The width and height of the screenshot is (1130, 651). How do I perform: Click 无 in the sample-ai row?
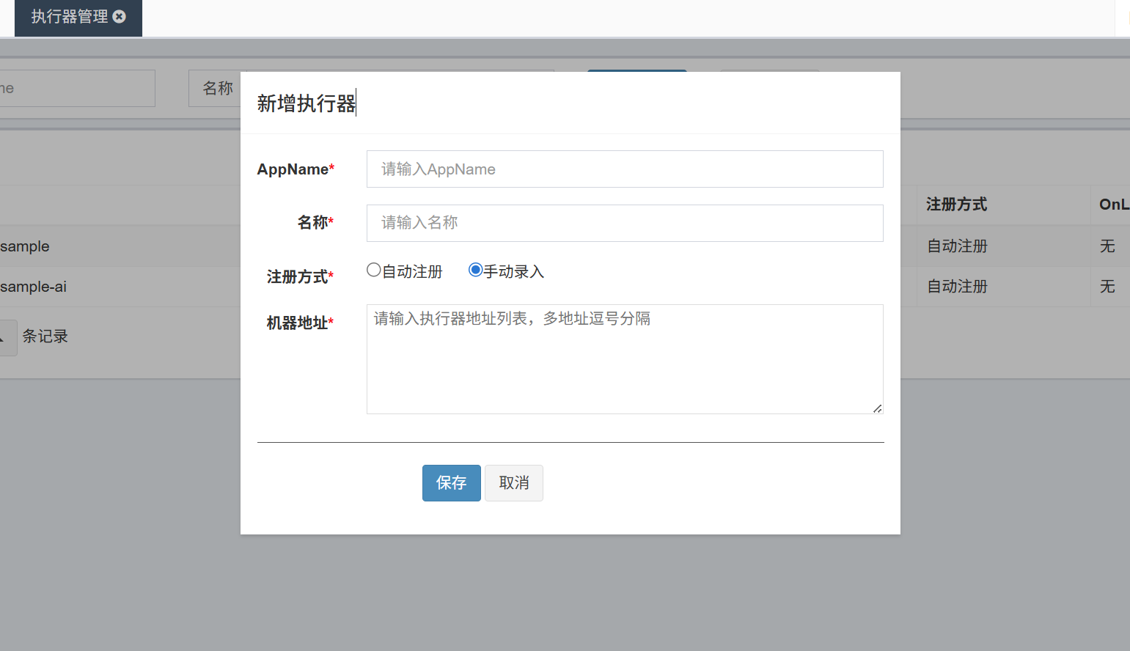click(x=1107, y=287)
